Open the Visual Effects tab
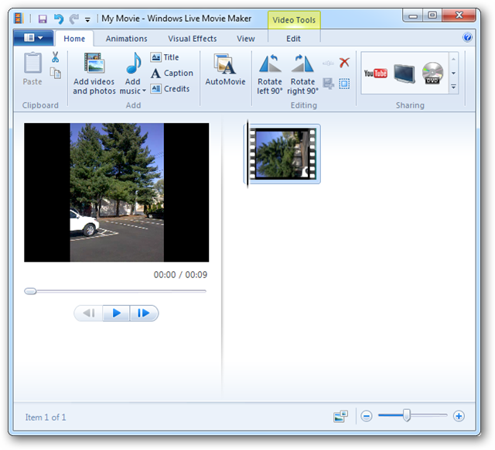Screen dimensions: 495x450 pos(192,39)
